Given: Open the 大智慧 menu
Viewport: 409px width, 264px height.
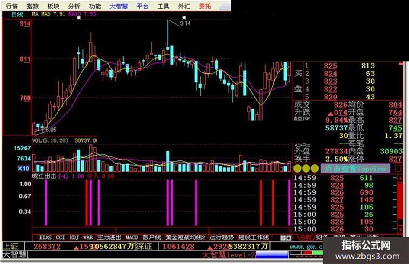Looking at the screenshot, I should click(x=119, y=6).
